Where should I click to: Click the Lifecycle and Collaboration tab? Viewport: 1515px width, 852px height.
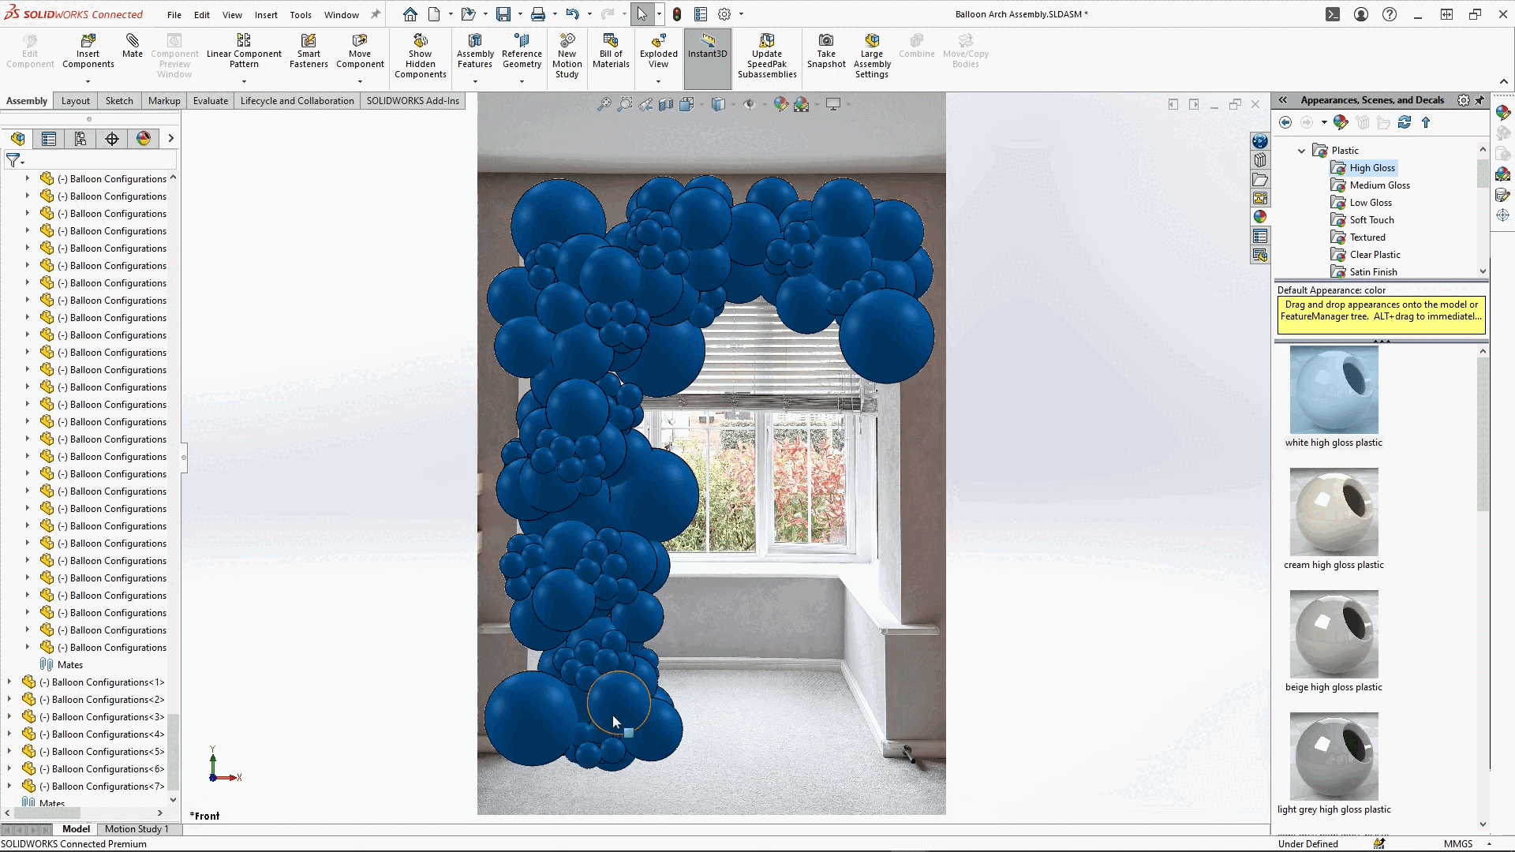(297, 101)
